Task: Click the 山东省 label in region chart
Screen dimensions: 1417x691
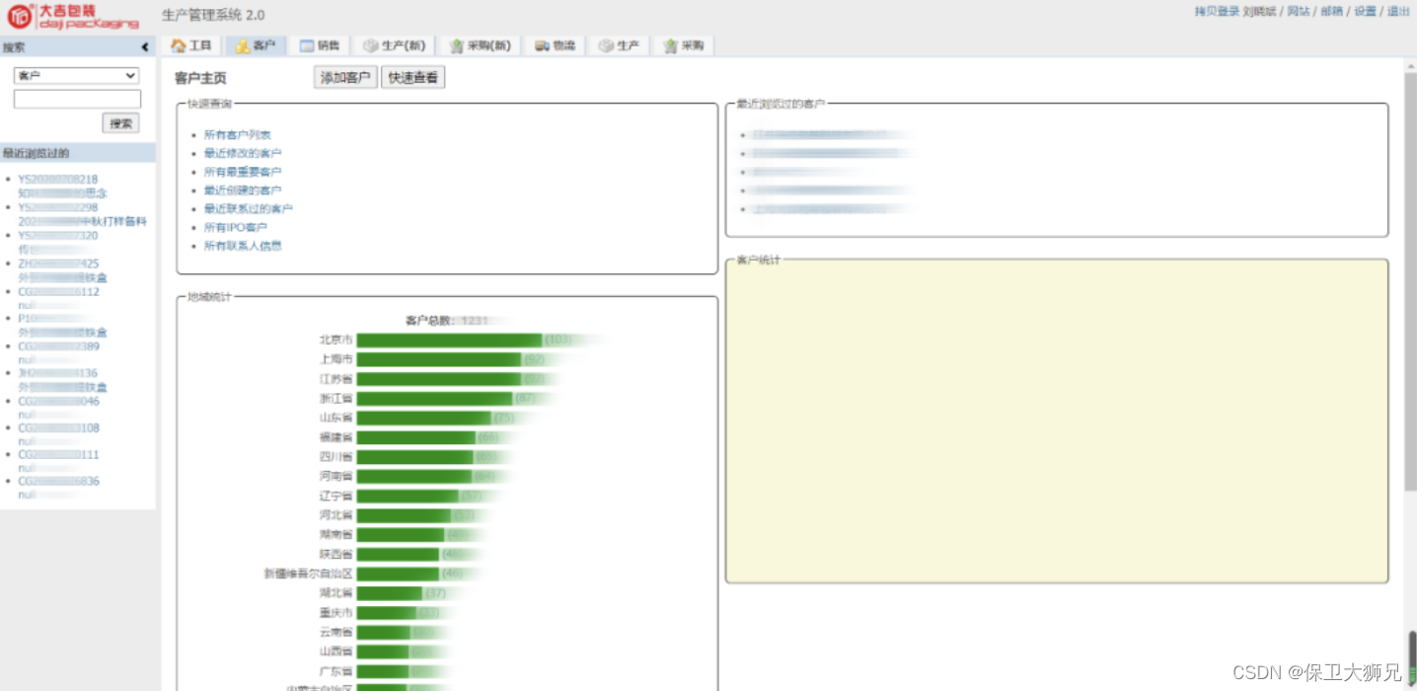Action: pos(336,418)
